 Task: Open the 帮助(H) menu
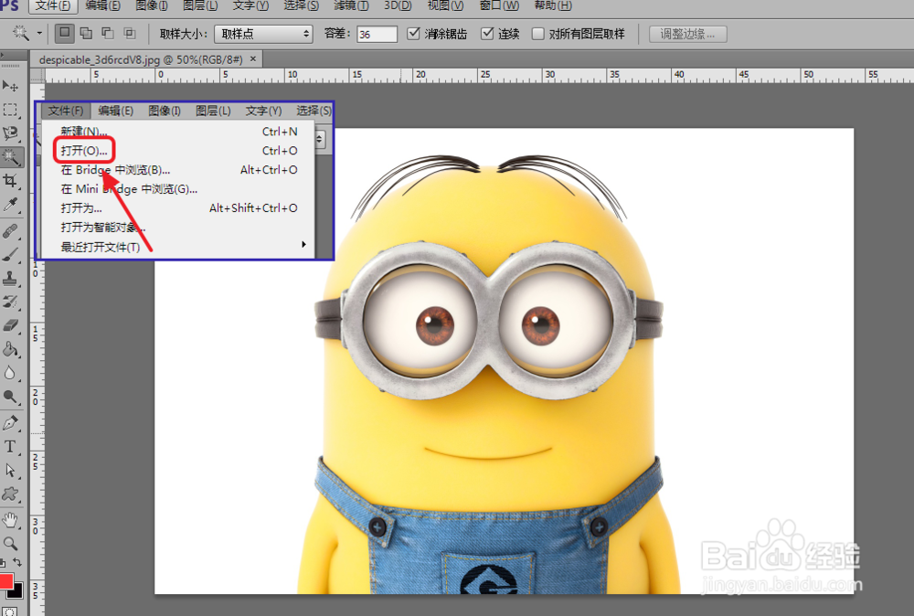[x=553, y=5]
